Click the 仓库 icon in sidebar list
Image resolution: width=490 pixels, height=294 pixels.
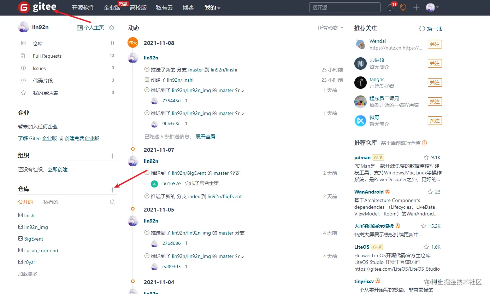[x=23, y=43]
